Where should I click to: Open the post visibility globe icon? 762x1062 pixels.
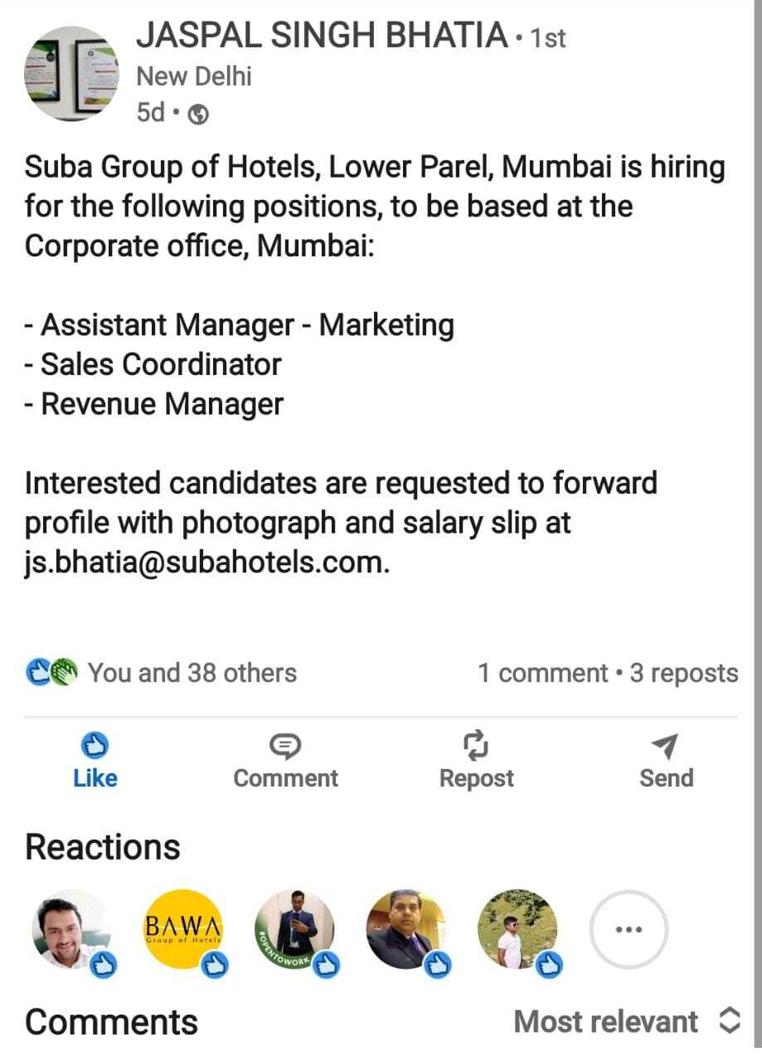point(198,114)
